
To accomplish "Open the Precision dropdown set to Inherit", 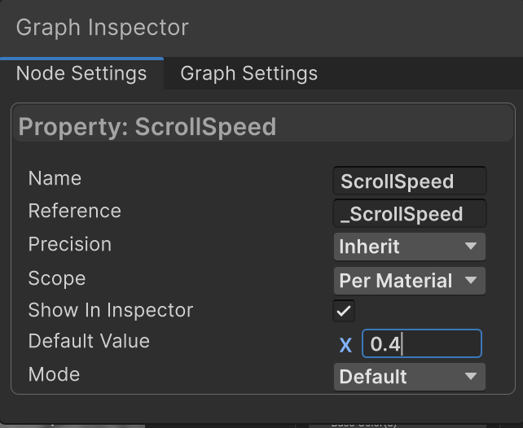I will tap(409, 247).
